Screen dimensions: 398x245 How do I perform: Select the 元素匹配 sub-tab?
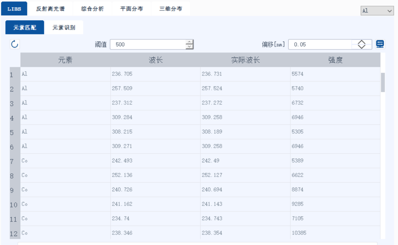[x=25, y=27]
